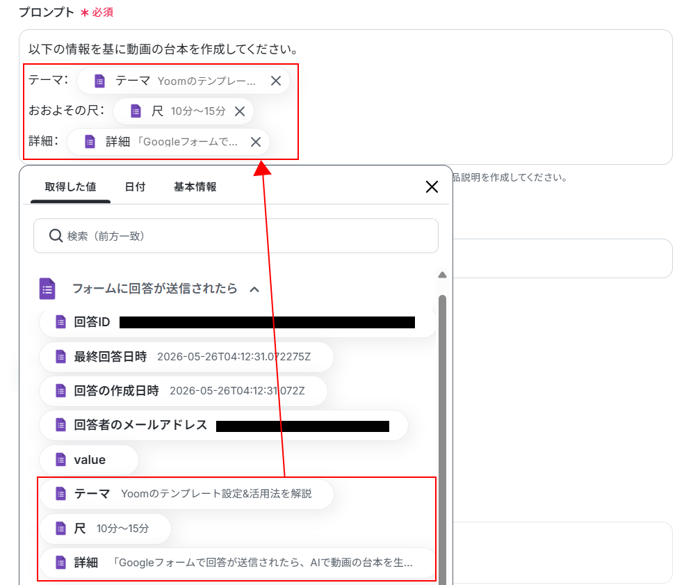Switch to the 取得した値 tab

click(70, 187)
